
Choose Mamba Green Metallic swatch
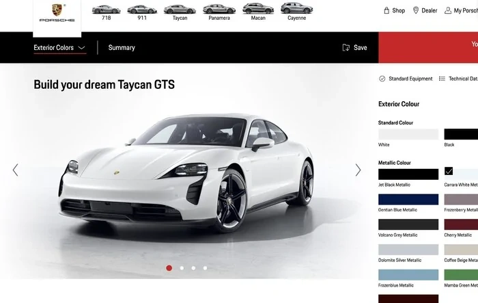pyautogui.click(x=461, y=275)
